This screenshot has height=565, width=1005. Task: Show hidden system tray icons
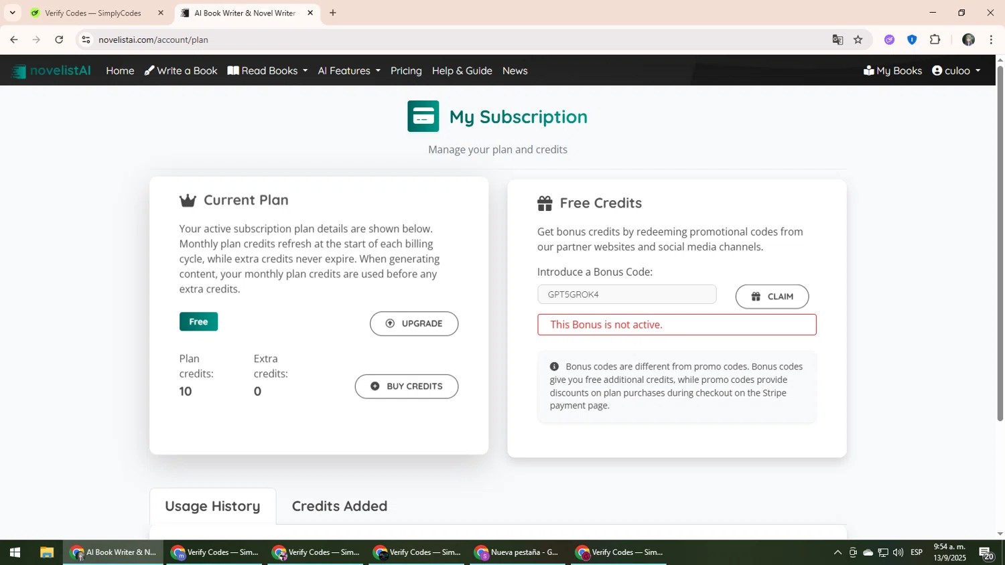coord(837,552)
